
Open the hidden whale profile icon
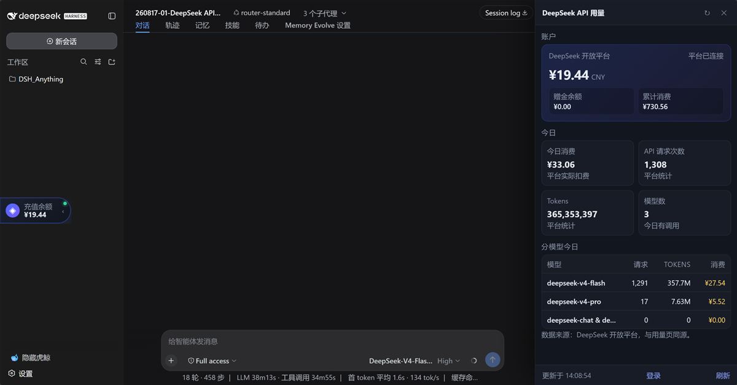(x=14, y=357)
